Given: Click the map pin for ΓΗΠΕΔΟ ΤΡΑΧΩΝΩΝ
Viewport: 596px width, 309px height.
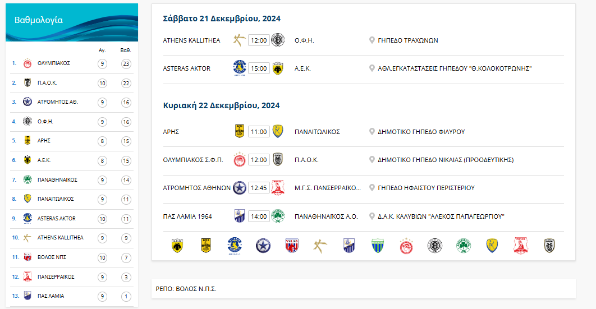Looking at the screenshot, I should pyautogui.click(x=372, y=40).
